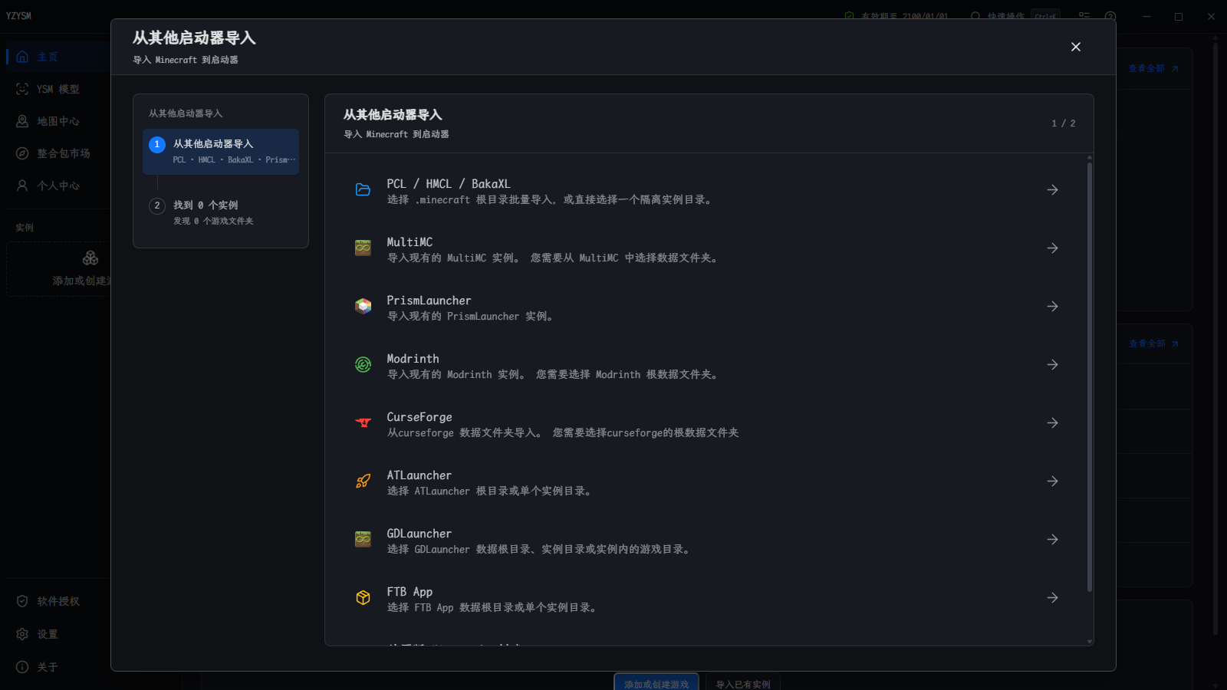
Task: Click the ATLauncher rocket icon
Action: click(363, 481)
